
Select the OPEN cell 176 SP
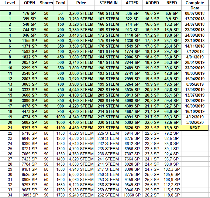(29, 14)
